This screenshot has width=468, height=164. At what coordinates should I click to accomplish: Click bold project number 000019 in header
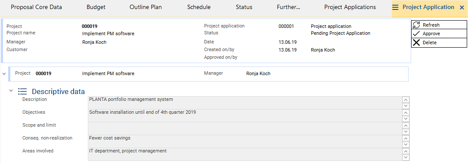[90, 26]
